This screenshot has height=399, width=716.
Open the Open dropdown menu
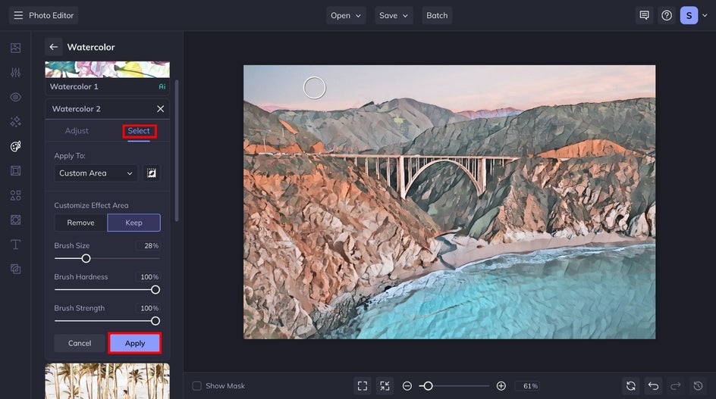(346, 15)
